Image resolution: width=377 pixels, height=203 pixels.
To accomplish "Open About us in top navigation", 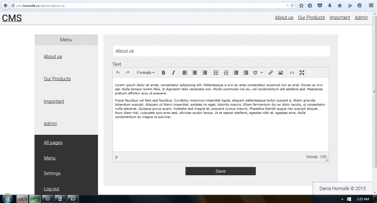I will point(284,18).
